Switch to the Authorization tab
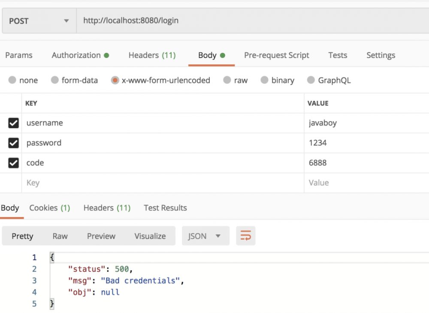Screen dimensions: 429x313 pos(80,55)
